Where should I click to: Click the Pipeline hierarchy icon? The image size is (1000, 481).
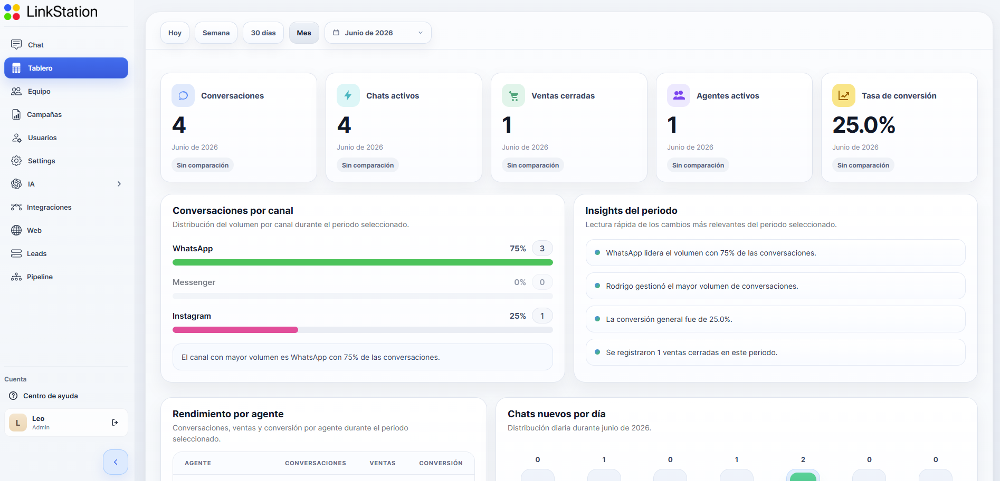click(x=16, y=277)
